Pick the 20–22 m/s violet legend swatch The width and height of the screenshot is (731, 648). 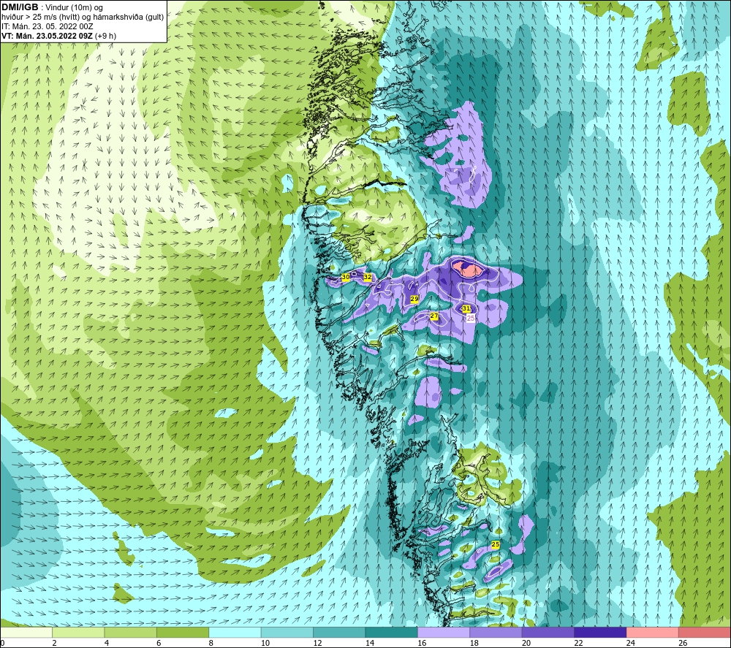[x=548, y=633]
